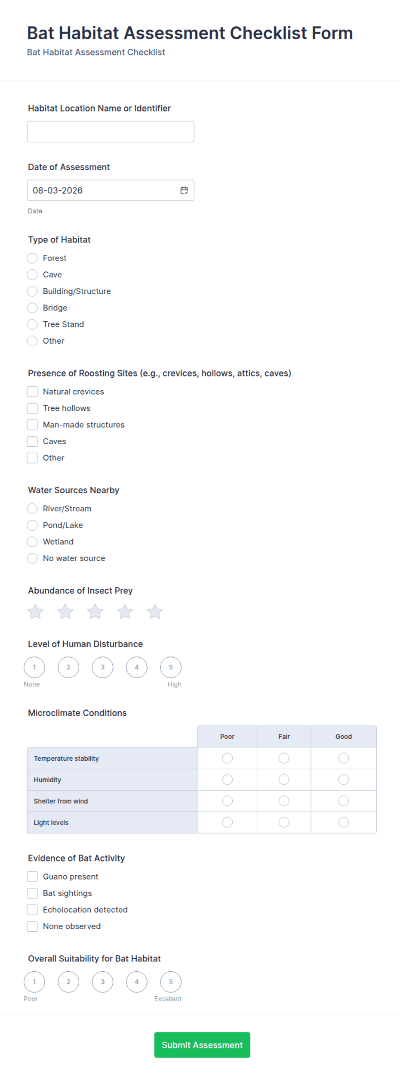Set human disturbance level to 5
400x1079 pixels.
[171, 667]
